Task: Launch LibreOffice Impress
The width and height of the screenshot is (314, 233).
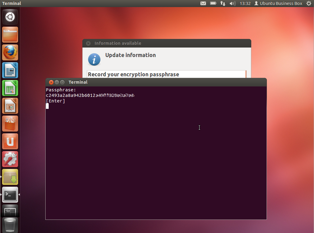Action: 10,106
